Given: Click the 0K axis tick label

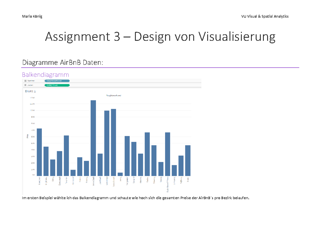Looking at the screenshot, I should point(33,174).
